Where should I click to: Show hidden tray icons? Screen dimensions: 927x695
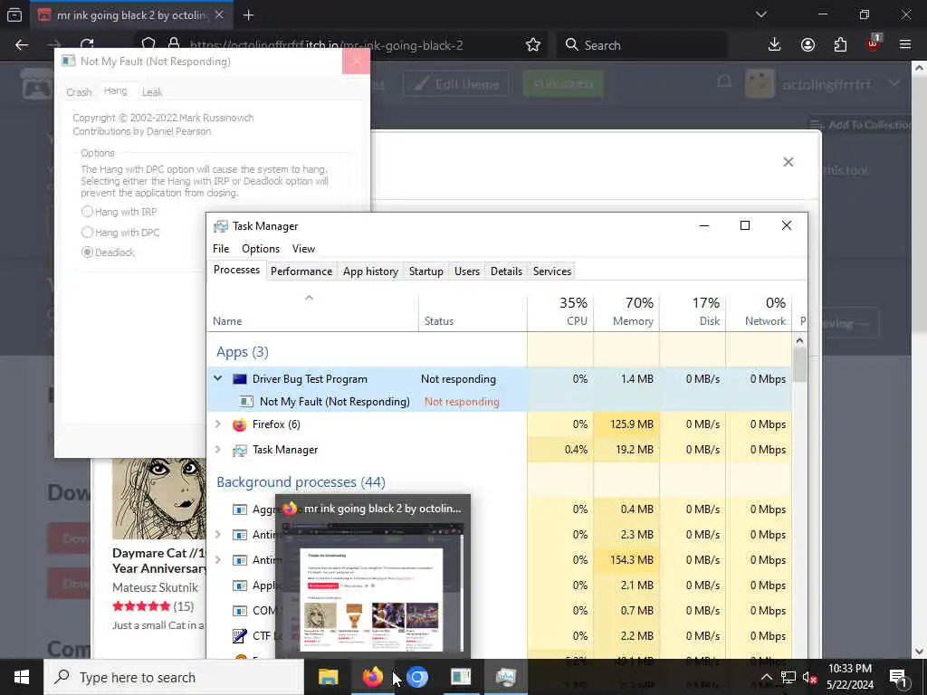[766, 677]
